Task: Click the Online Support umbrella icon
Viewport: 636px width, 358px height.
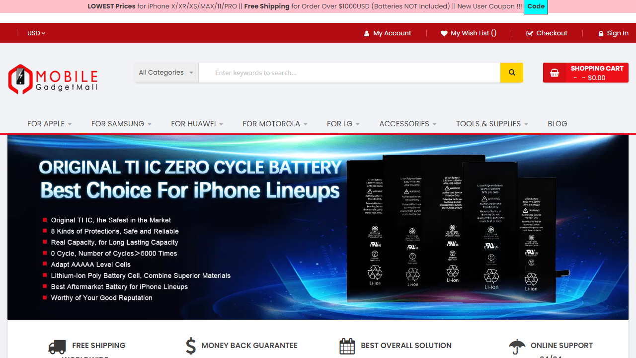Action: coord(517,347)
